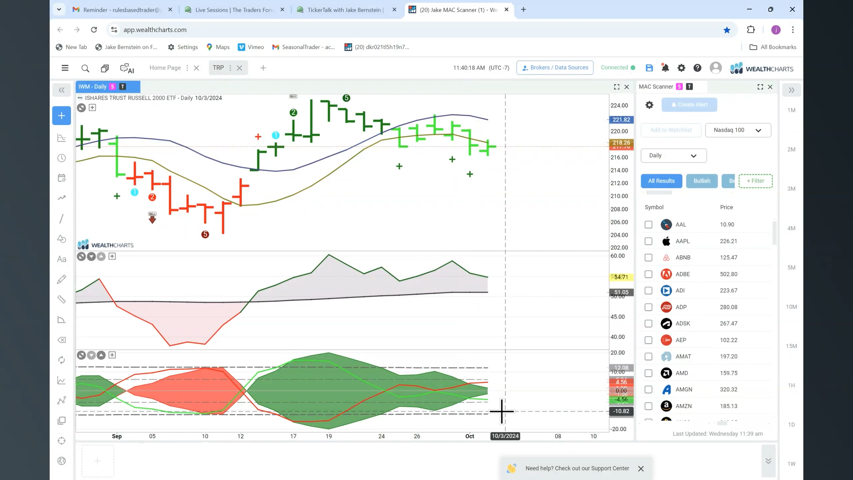Collapse left sidebar with double chevron
The width and height of the screenshot is (853, 480).
(x=61, y=90)
